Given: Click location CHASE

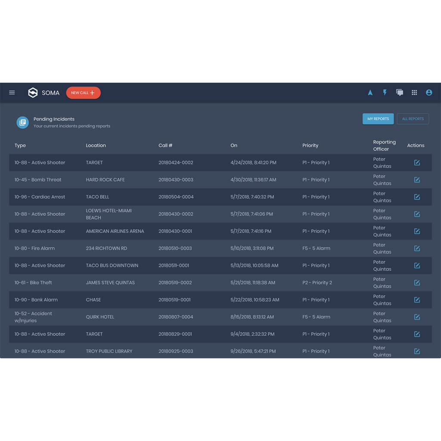Looking at the screenshot, I should pyautogui.click(x=93, y=300).
